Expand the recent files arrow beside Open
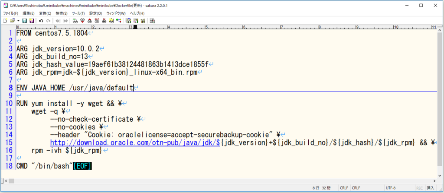 pyautogui.click(x=18, y=21)
